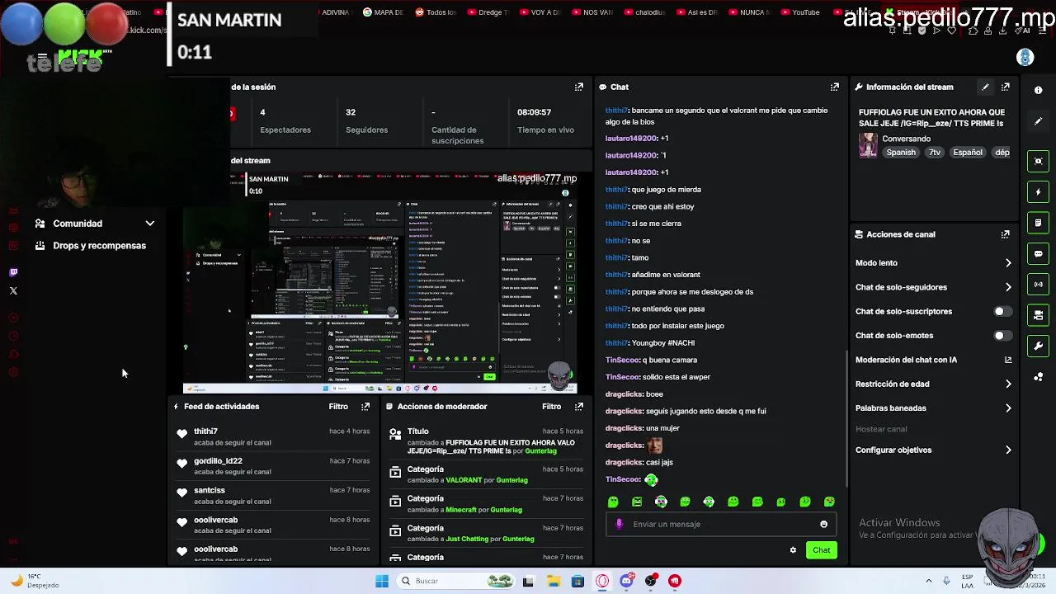
Task: Click santciss in Feed de actividades
Action: (210, 490)
